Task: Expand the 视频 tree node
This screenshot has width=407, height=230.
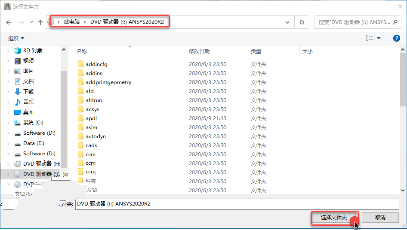Action: click(x=8, y=61)
